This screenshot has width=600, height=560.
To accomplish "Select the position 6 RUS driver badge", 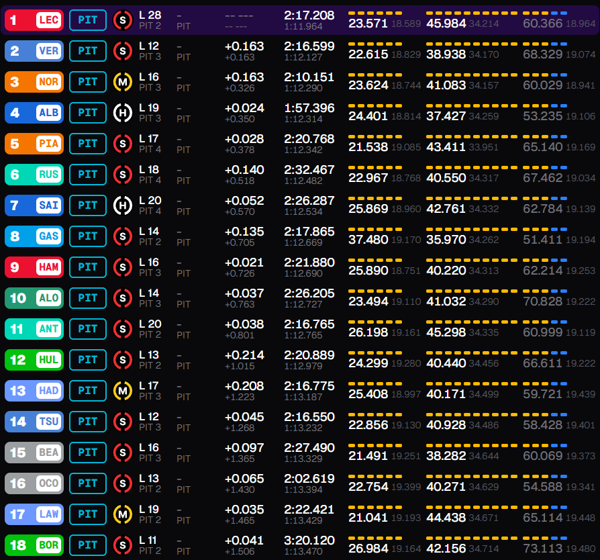I will [x=34, y=175].
